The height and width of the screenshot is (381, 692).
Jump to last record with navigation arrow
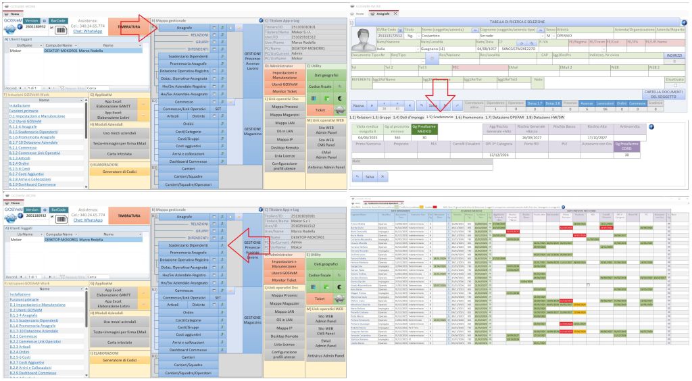pyautogui.click(x=410, y=105)
